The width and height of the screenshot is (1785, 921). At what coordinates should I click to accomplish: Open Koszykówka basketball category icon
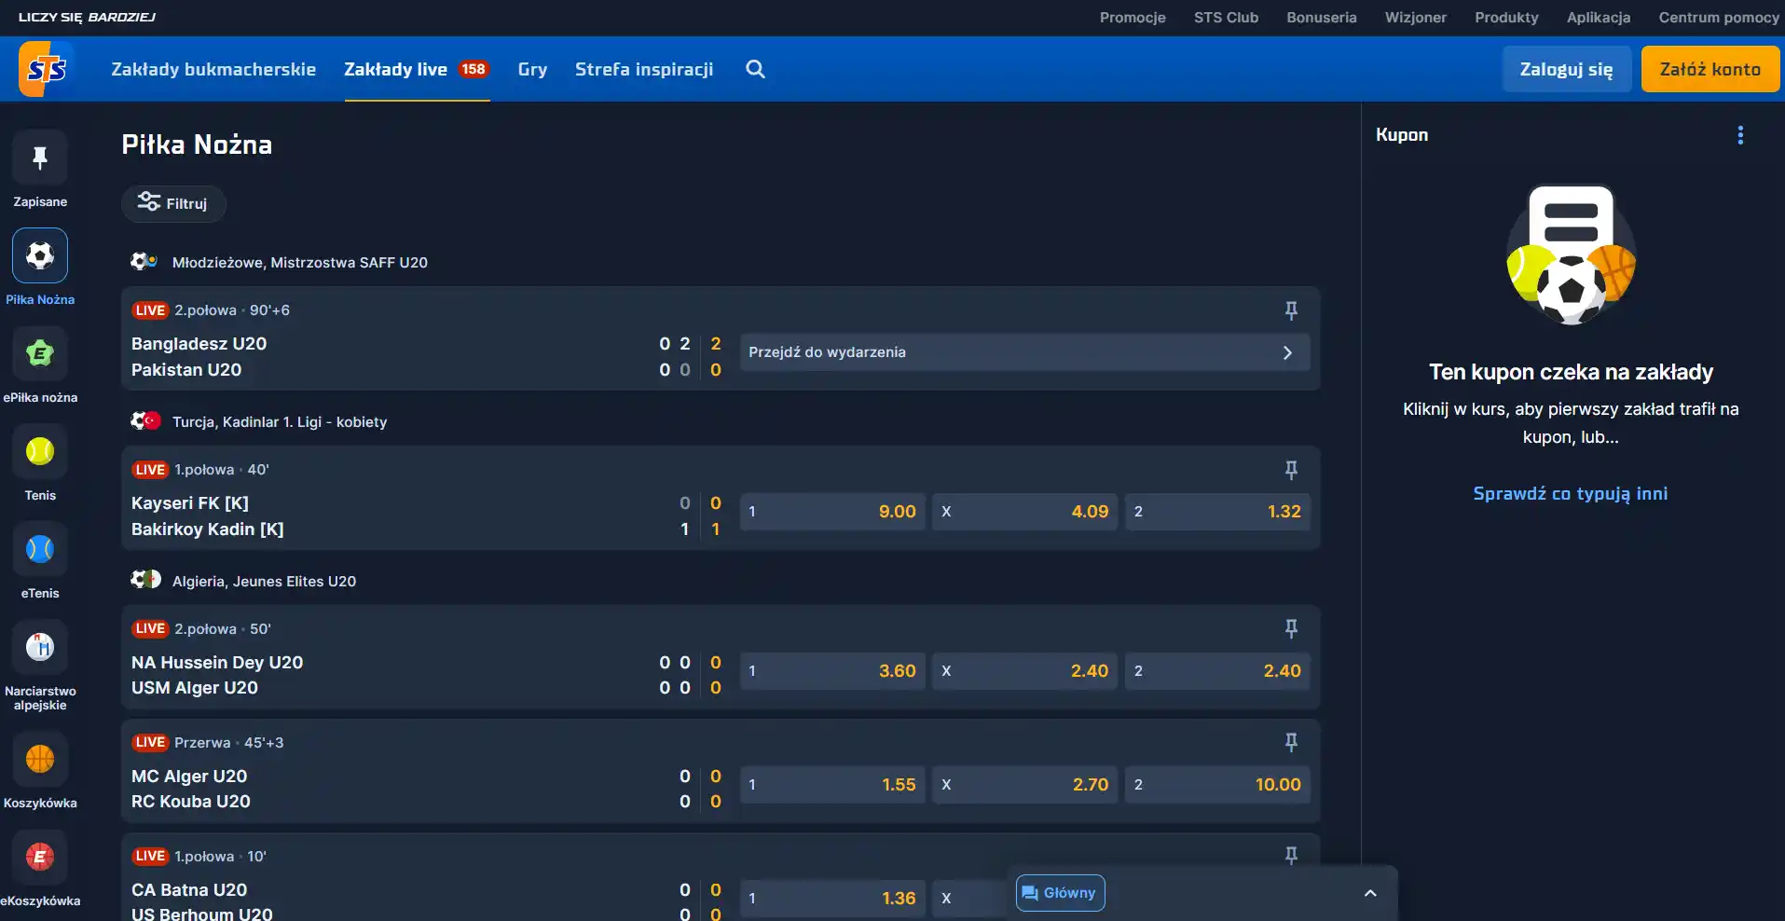[39, 759]
